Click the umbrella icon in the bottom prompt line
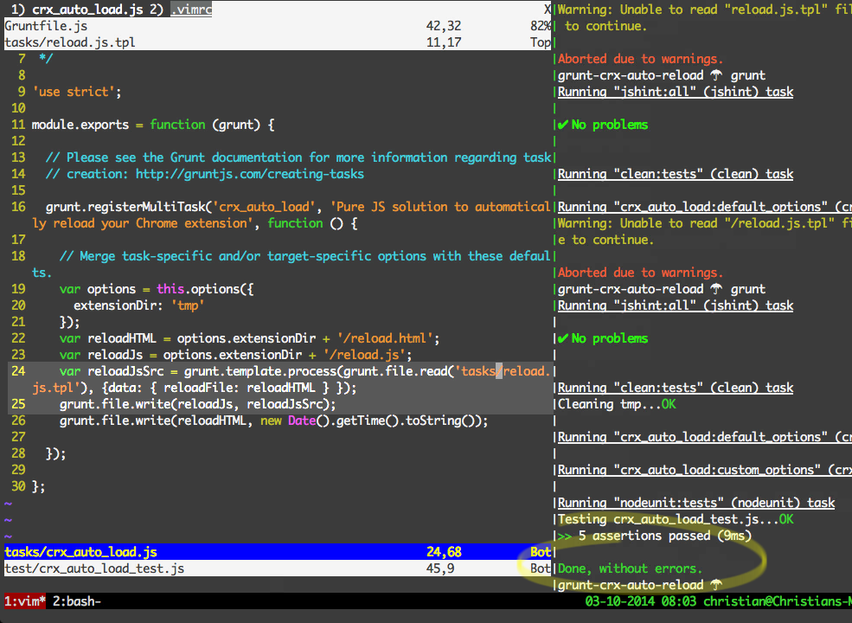Screen dimensions: 852x623 tap(716, 585)
